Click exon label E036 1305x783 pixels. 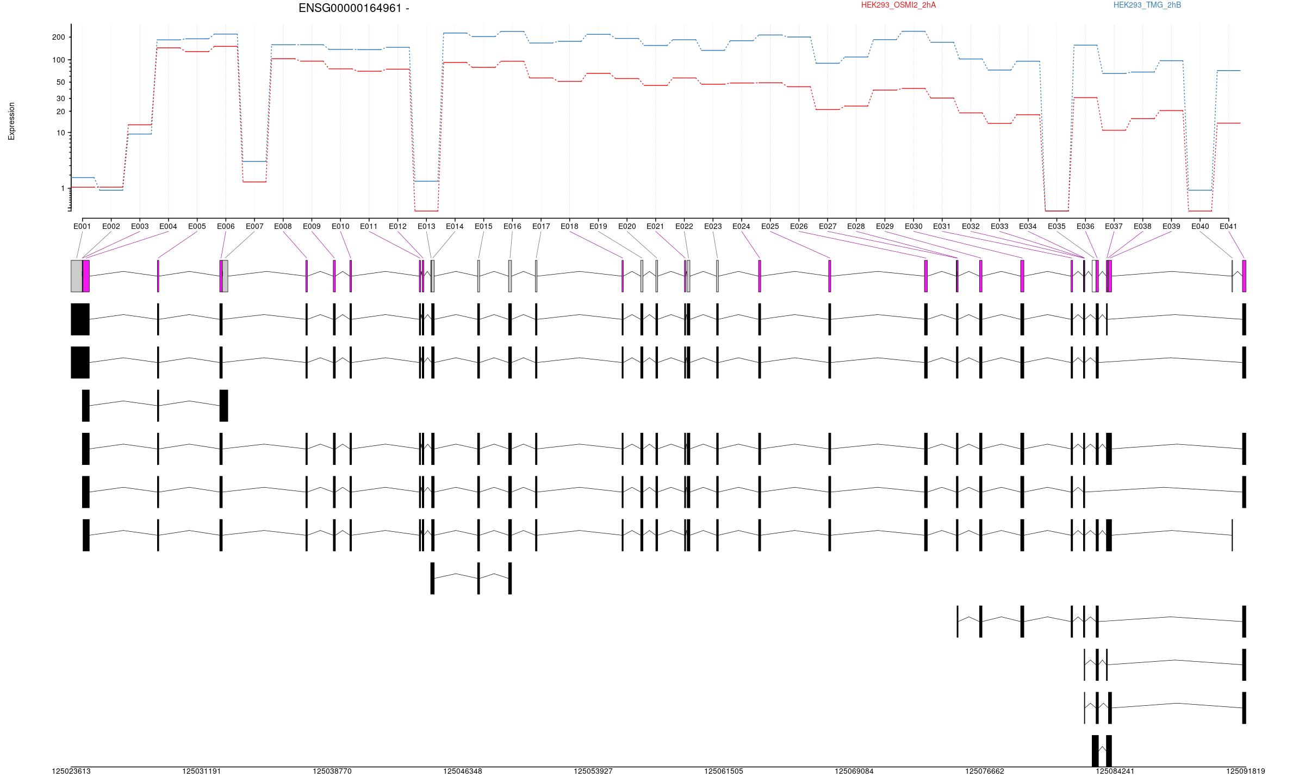(1085, 226)
